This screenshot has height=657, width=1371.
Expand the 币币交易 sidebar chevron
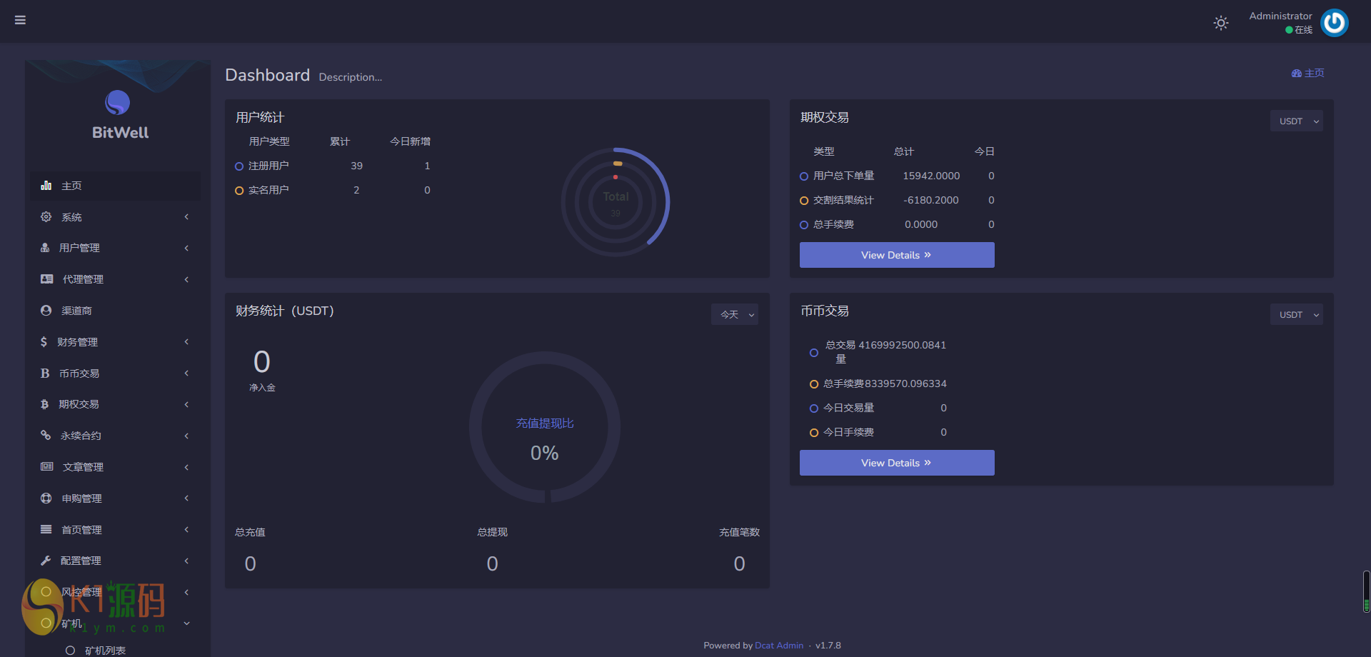tap(186, 373)
